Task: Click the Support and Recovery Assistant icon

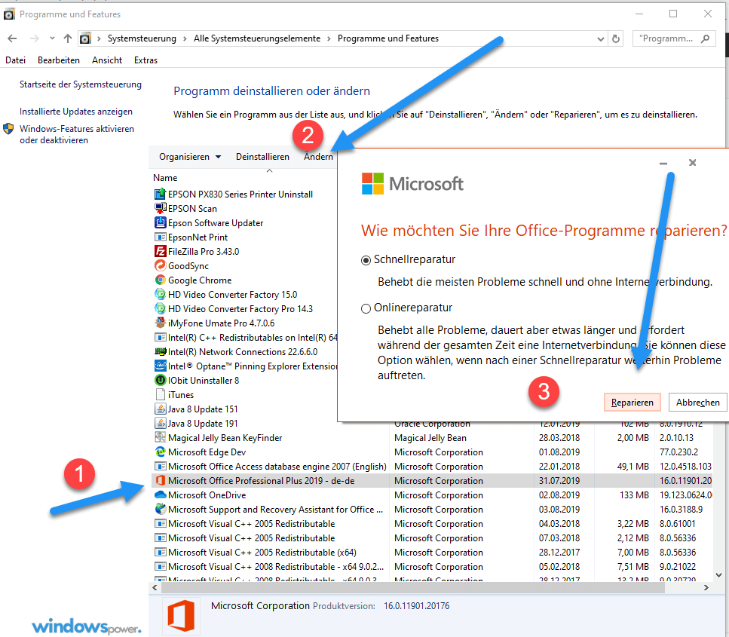Action: (x=160, y=509)
